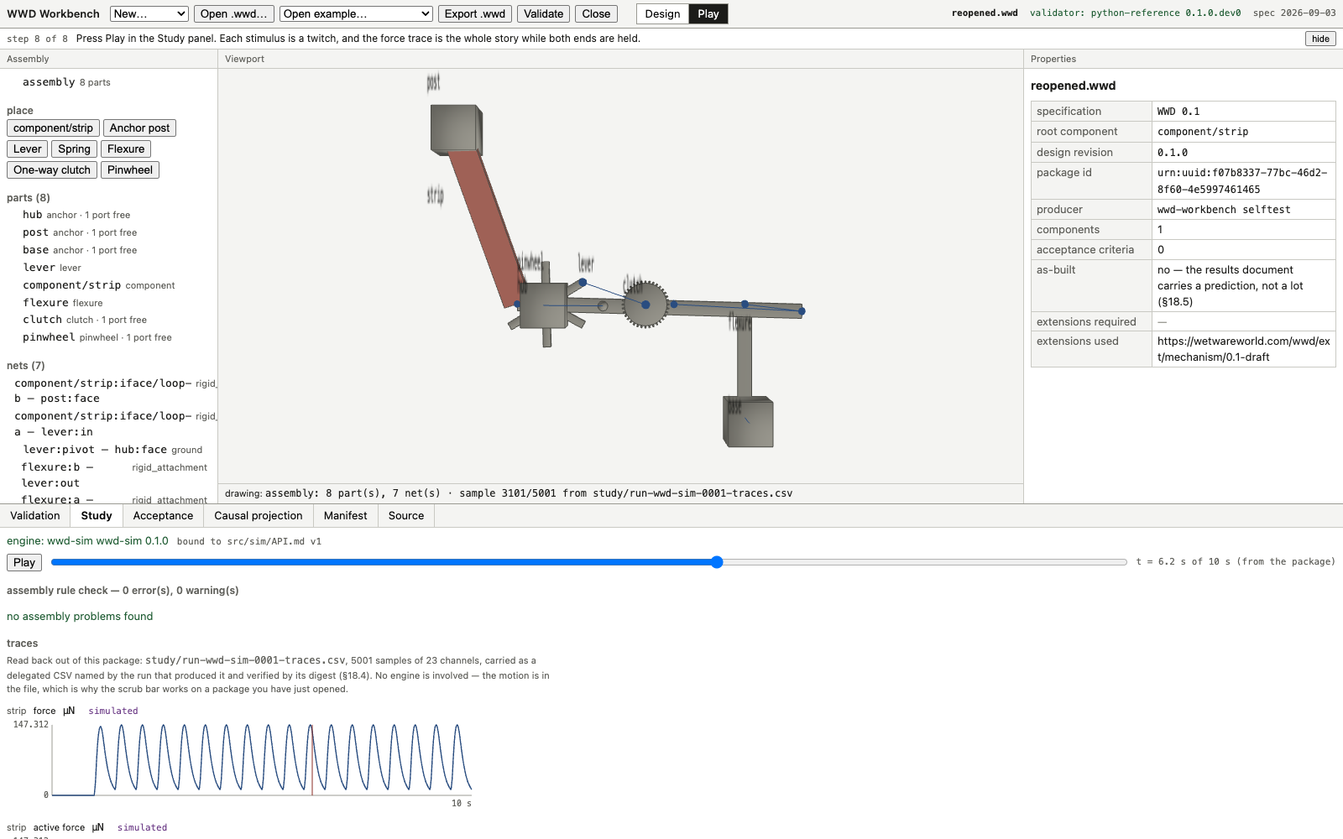
Task: Click the extensions used URL value
Action: [x=1243, y=349]
